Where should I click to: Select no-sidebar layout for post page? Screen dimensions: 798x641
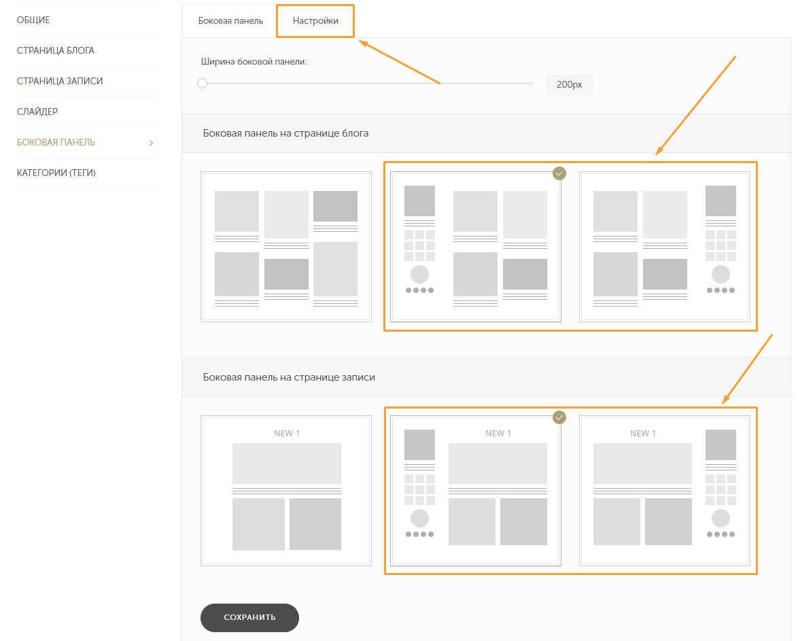tap(286, 490)
